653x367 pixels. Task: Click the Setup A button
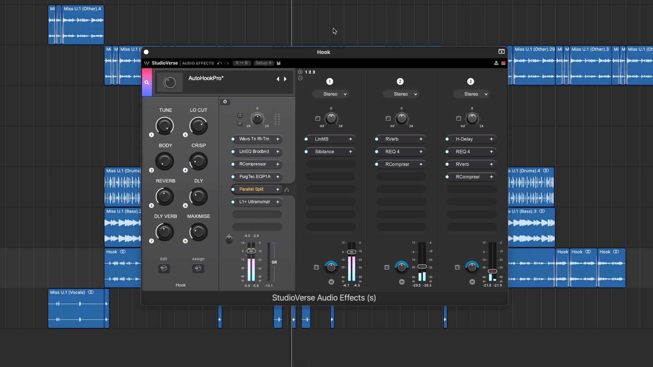pyautogui.click(x=264, y=63)
